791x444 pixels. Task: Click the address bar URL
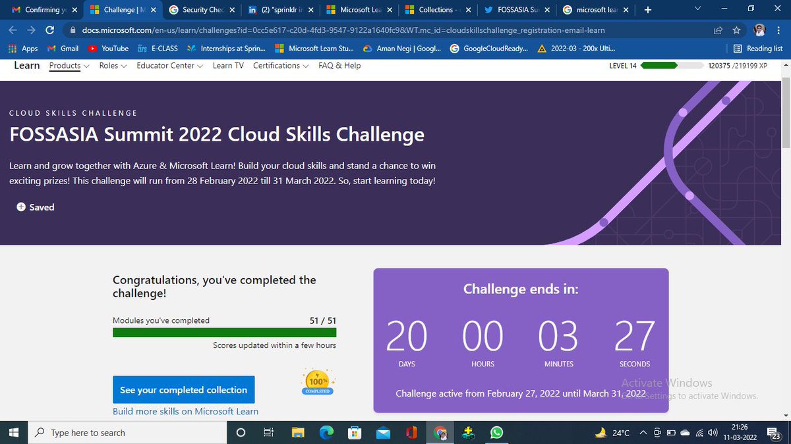point(343,30)
